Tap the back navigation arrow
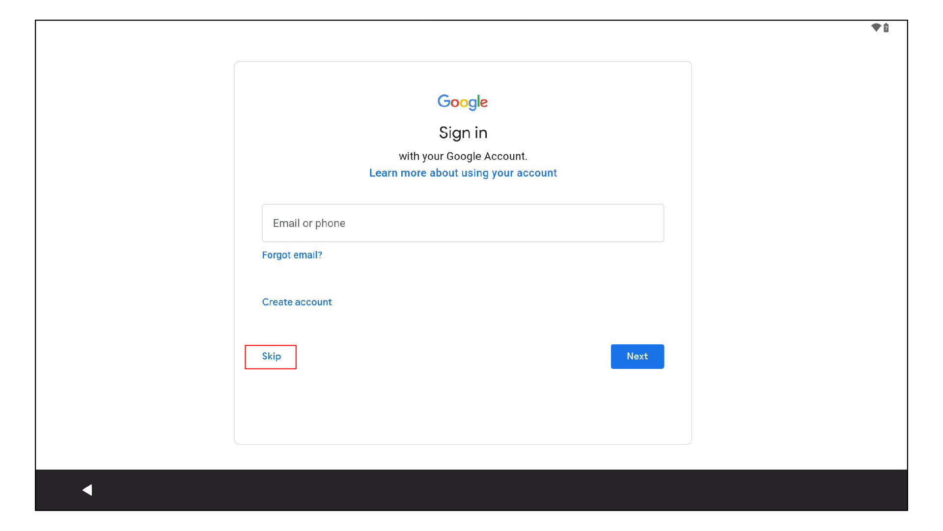943x531 pixels. tap(87, 490)
